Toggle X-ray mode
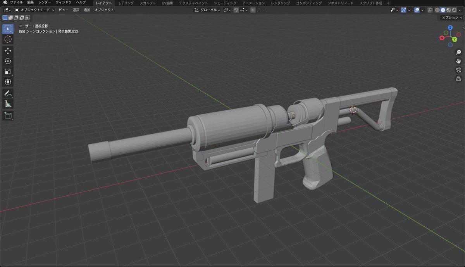Screen dimensions: 465x267 tap(430, 10)
